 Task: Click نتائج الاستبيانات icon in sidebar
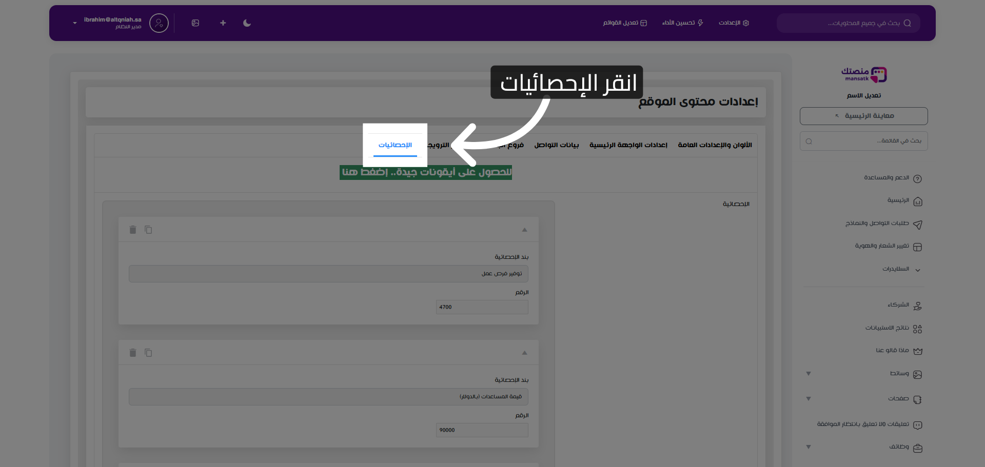(918, 328)
